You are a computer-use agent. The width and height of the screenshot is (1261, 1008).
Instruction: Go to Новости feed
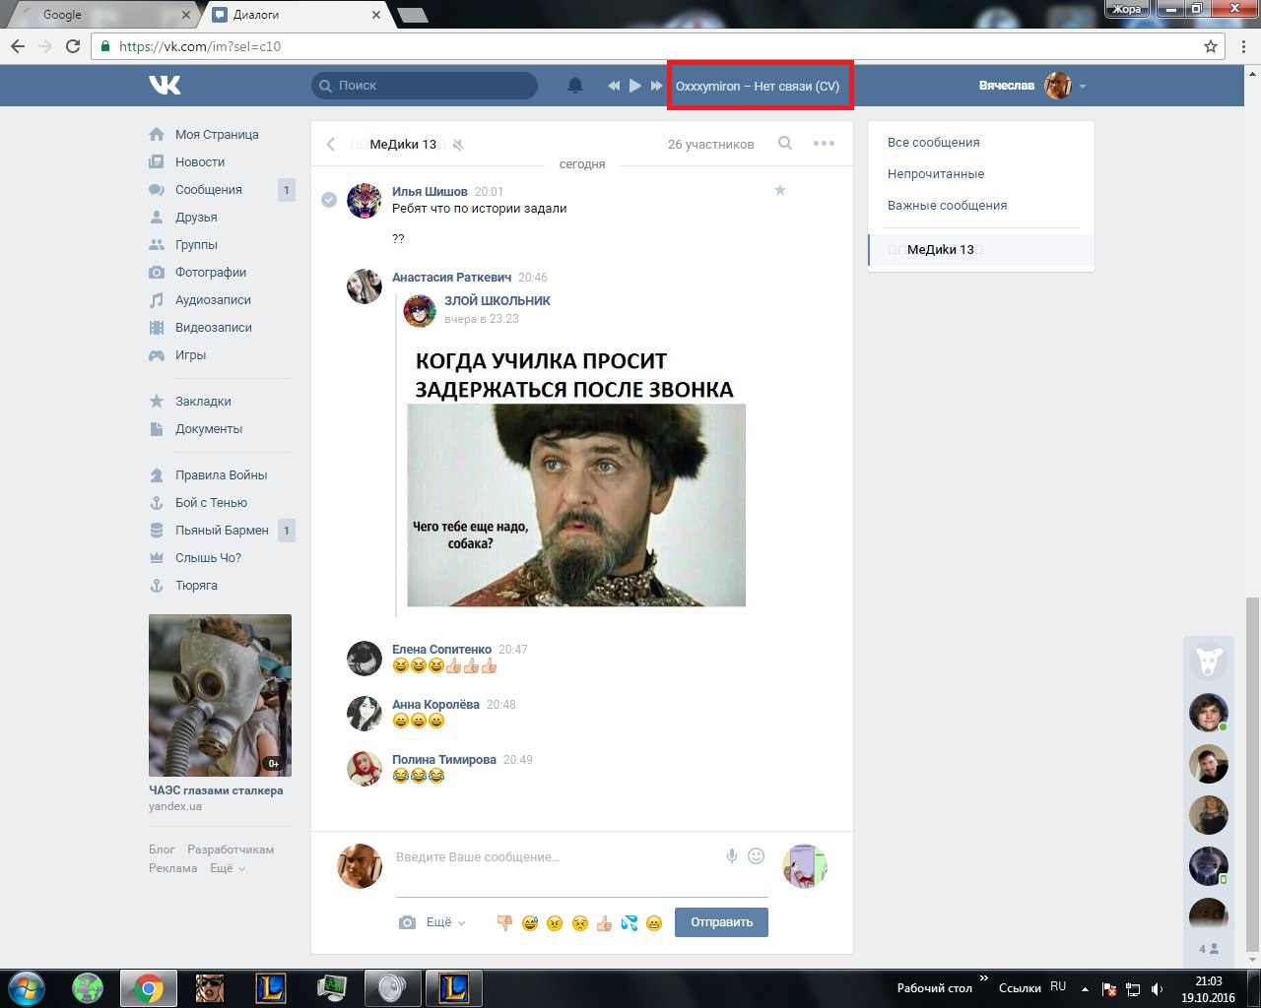coord(200,161)
